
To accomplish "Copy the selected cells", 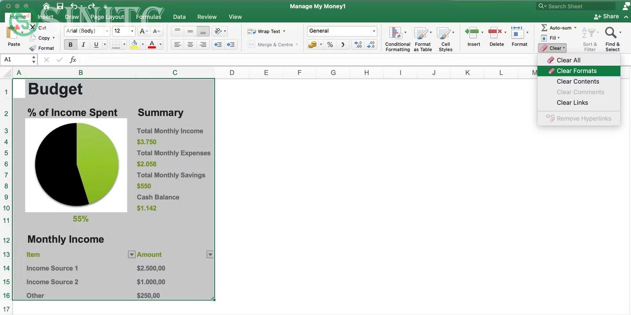I will [32, 38].
